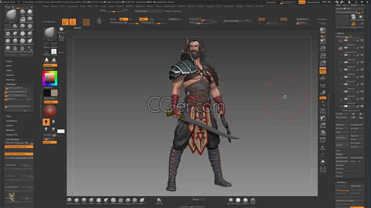The height and width of the screenshot is (208, 371).
Task: Toggle Zadd sculpt mode
Action: 143,19
